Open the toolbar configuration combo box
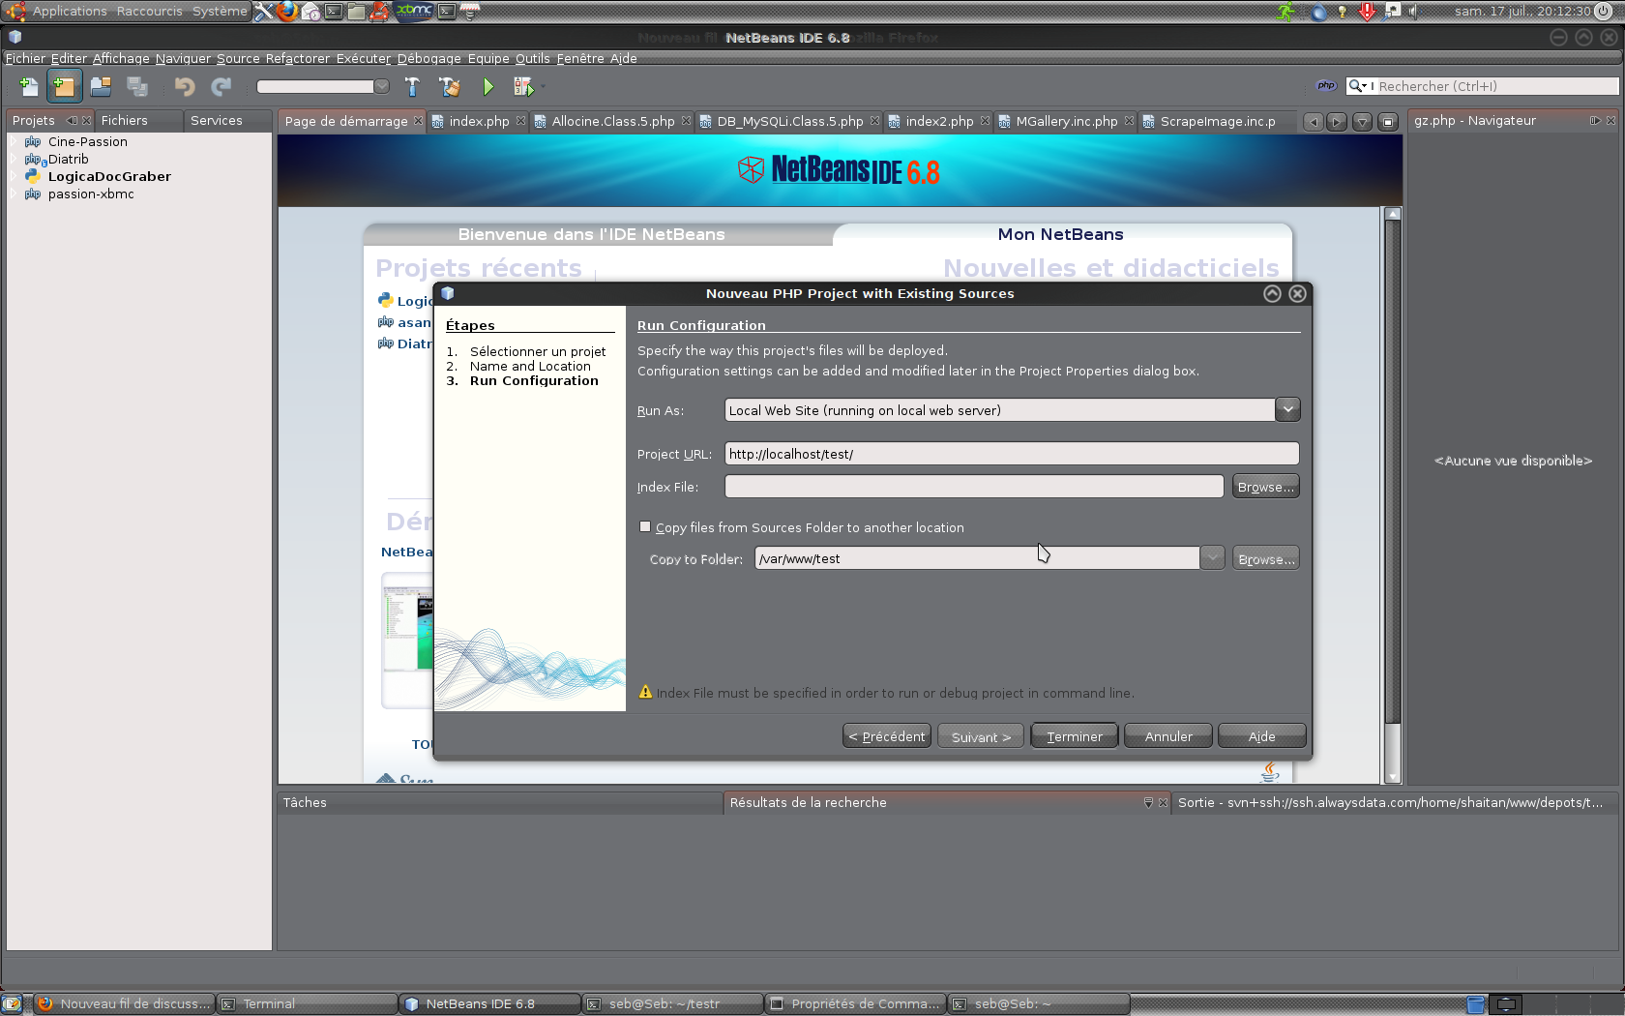Screen dimensions: 1625x1016 coord(323,86)
